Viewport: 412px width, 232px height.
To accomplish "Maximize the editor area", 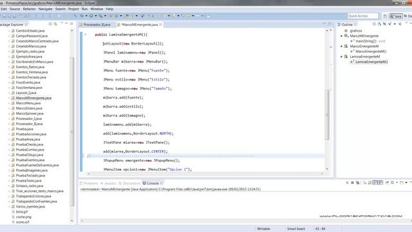I will point(330,24).
